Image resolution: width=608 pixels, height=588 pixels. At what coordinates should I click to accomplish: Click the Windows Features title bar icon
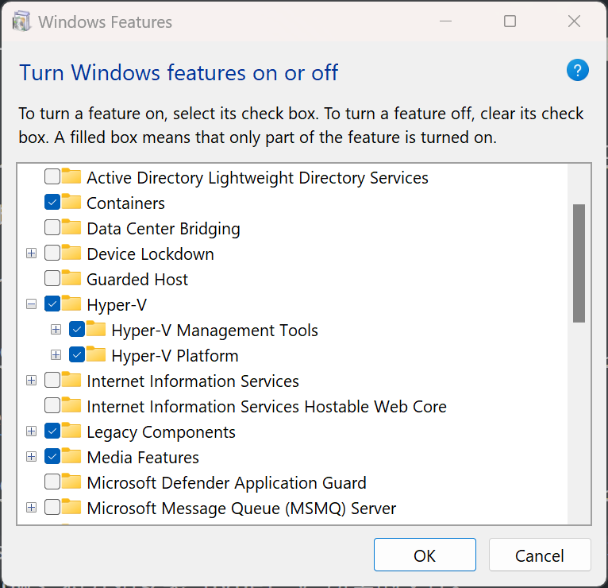[x=23, y=21]
